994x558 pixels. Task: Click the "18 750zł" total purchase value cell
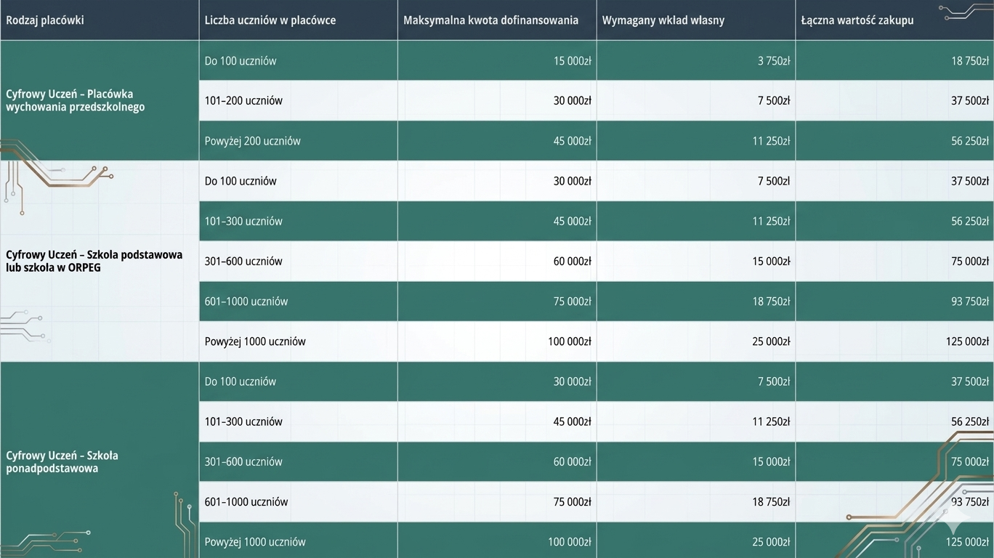click(969, 61)
